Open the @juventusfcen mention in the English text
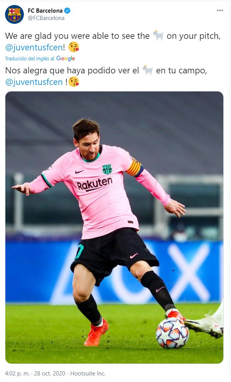Screen dimensions: 231x382 pos(34,47)
